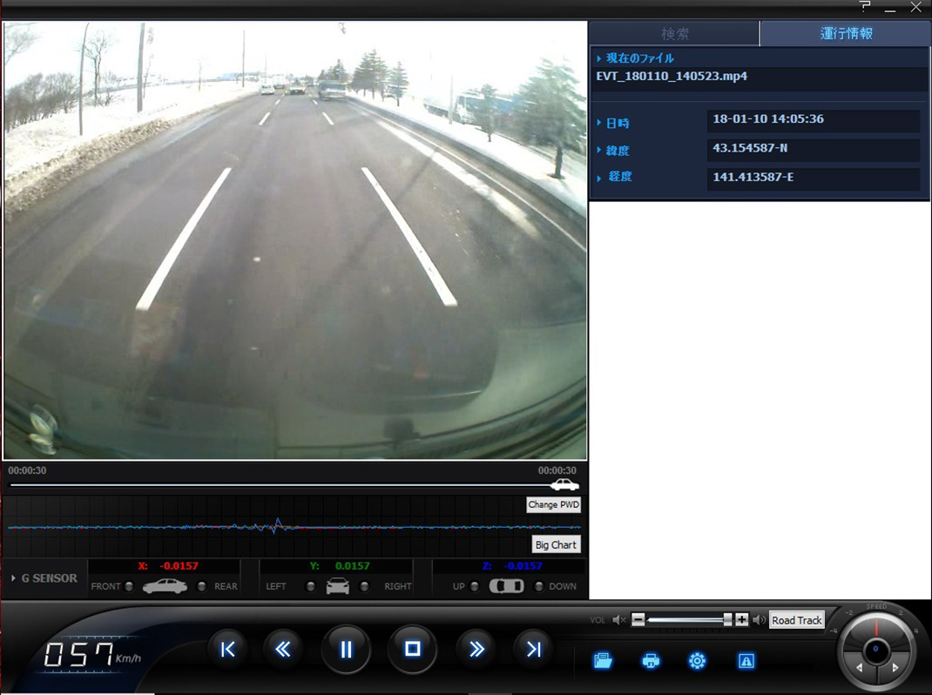Viewport: 932px width, 695px height.
Task: Expand the G SENSOR section
Action: coord(13,578)
